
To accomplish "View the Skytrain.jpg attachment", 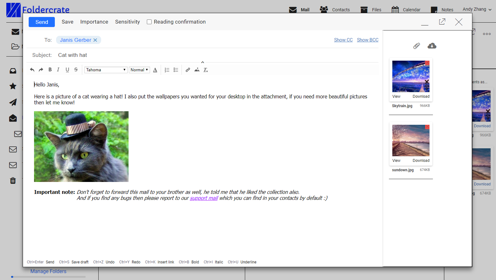I will (396, 96).
